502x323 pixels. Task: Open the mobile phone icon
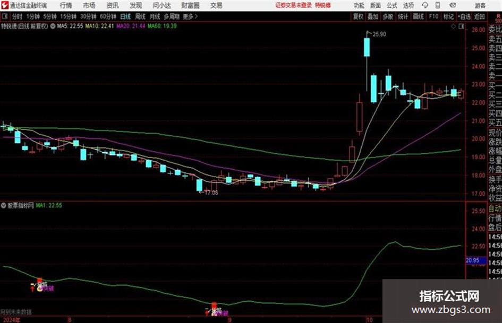tap(438, 5)
